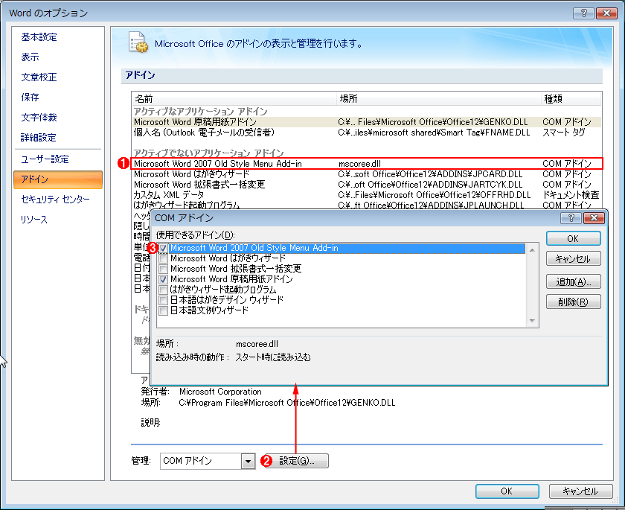Select Microsoft Word はがきウィザード row in options list

[366, 174]
